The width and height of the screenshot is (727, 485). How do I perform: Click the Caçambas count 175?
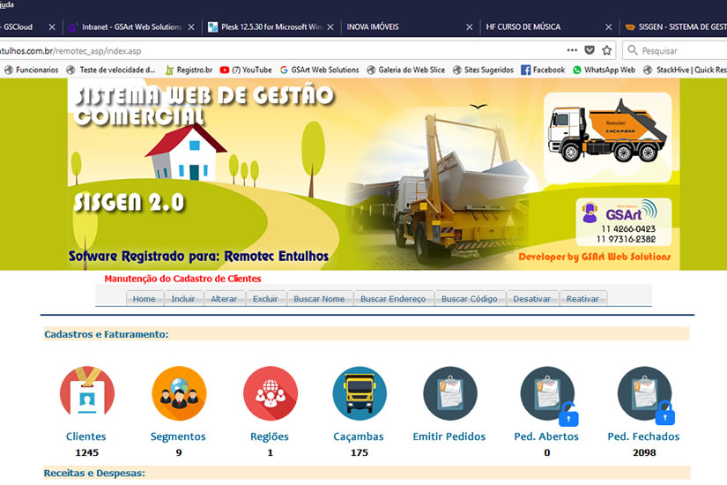tap(360, 452)
